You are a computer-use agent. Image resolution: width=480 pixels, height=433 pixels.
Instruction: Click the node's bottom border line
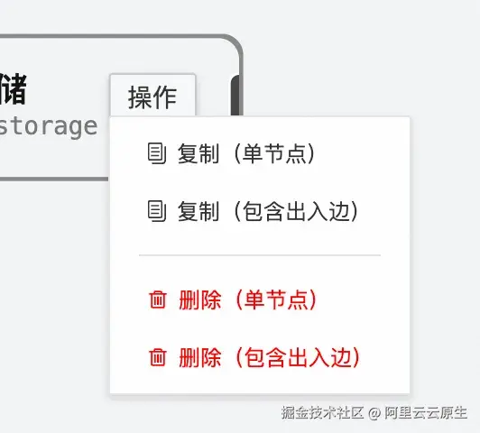[x=54, y=179]
